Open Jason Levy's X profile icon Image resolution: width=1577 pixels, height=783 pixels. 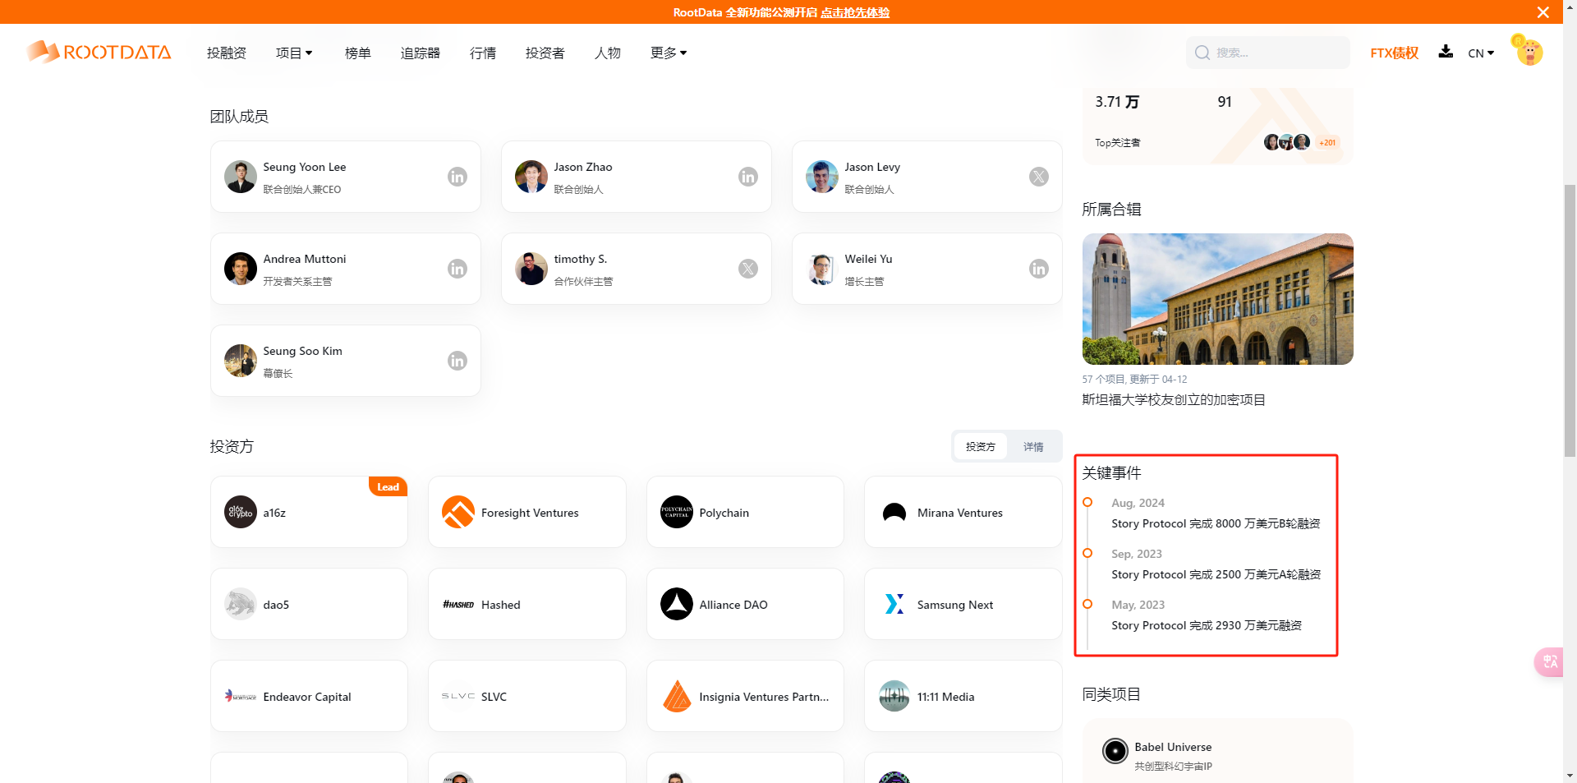click(x=1039, y=177)
